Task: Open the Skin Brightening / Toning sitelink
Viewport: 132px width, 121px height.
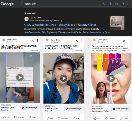Action: click(54, 32)
